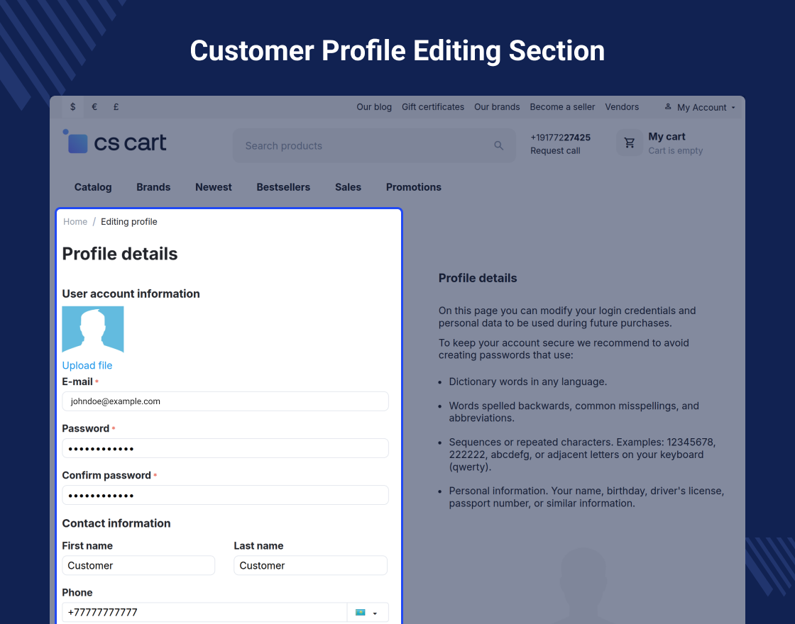
Task: Click the E-mail input field
Action: pos(225,401)
